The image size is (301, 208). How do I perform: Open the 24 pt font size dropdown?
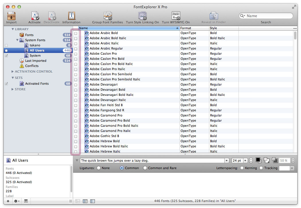(245, 161)
